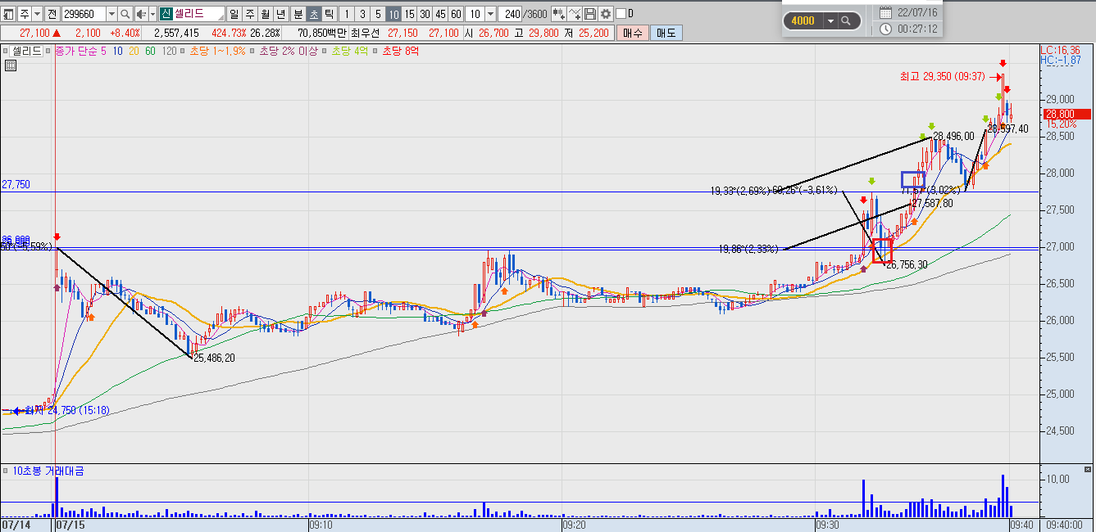Open the custom interval dropdown showing 10
1096x532 pixels.
[490, 14]
